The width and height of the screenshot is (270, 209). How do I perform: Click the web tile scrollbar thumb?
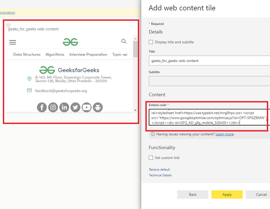pos(135,49)
